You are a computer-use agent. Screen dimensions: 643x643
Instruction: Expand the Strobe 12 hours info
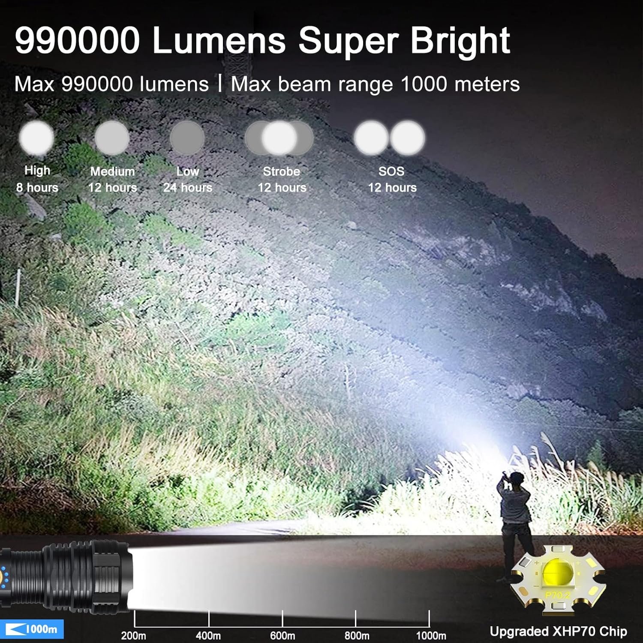click(281, 187)
